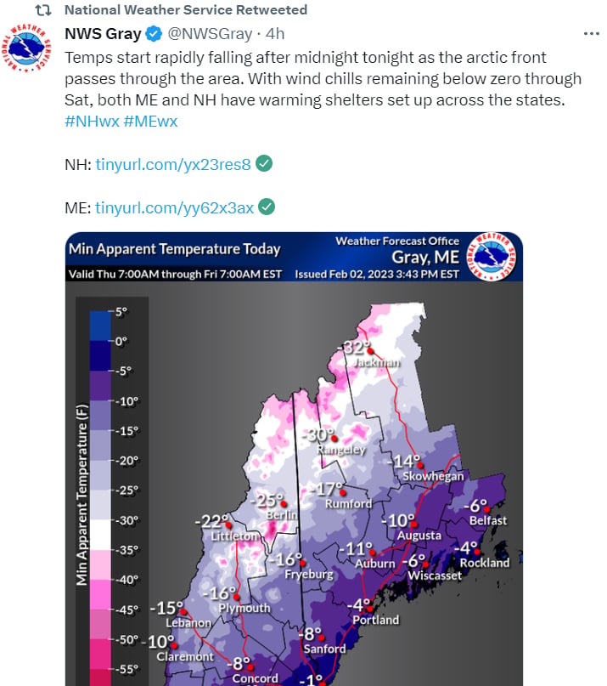Click the 5° dark blue legend swatch

(x=100, y=326)
